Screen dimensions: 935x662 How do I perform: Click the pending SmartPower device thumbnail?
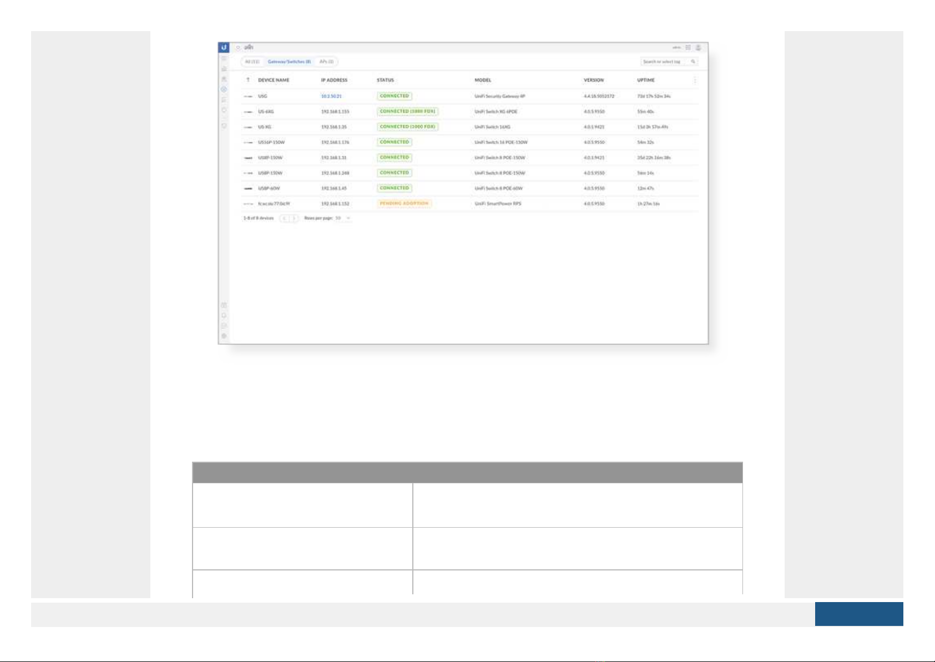[249, 204]
